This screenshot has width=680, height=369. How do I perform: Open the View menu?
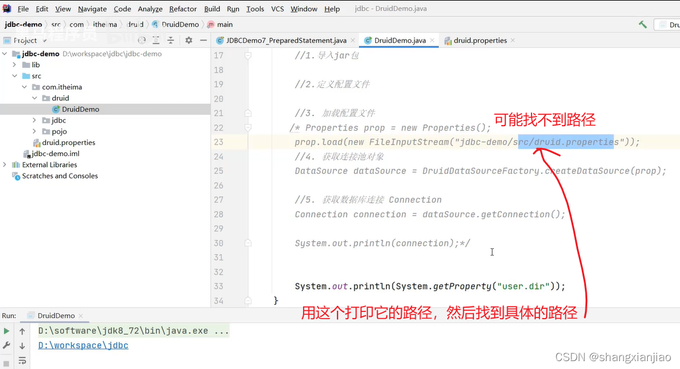click(63, 8)
